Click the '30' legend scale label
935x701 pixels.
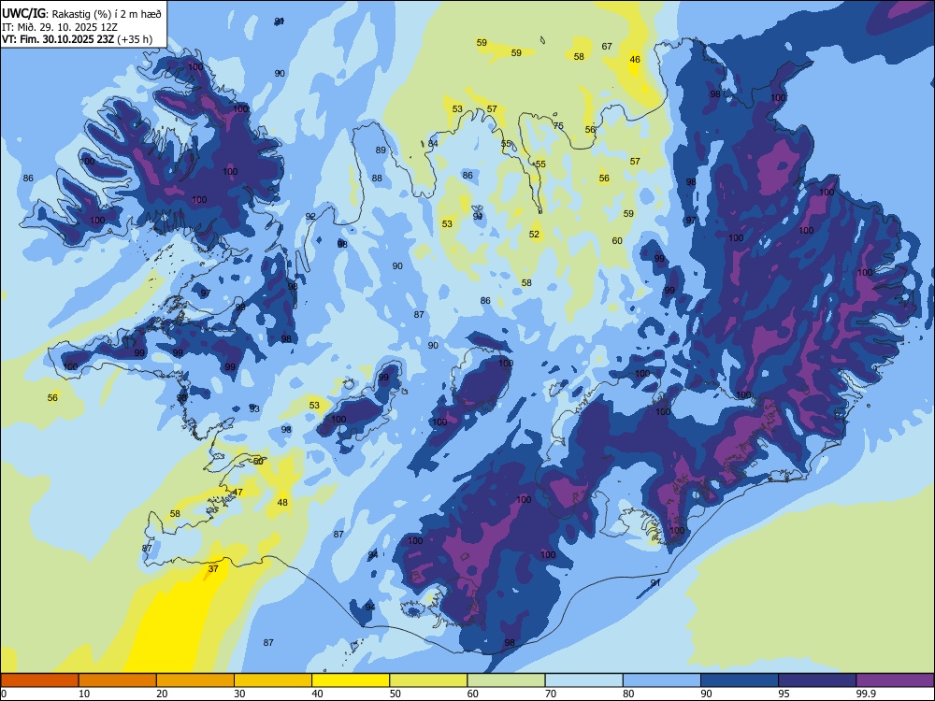pyautogui.click(x=239, y=694)
